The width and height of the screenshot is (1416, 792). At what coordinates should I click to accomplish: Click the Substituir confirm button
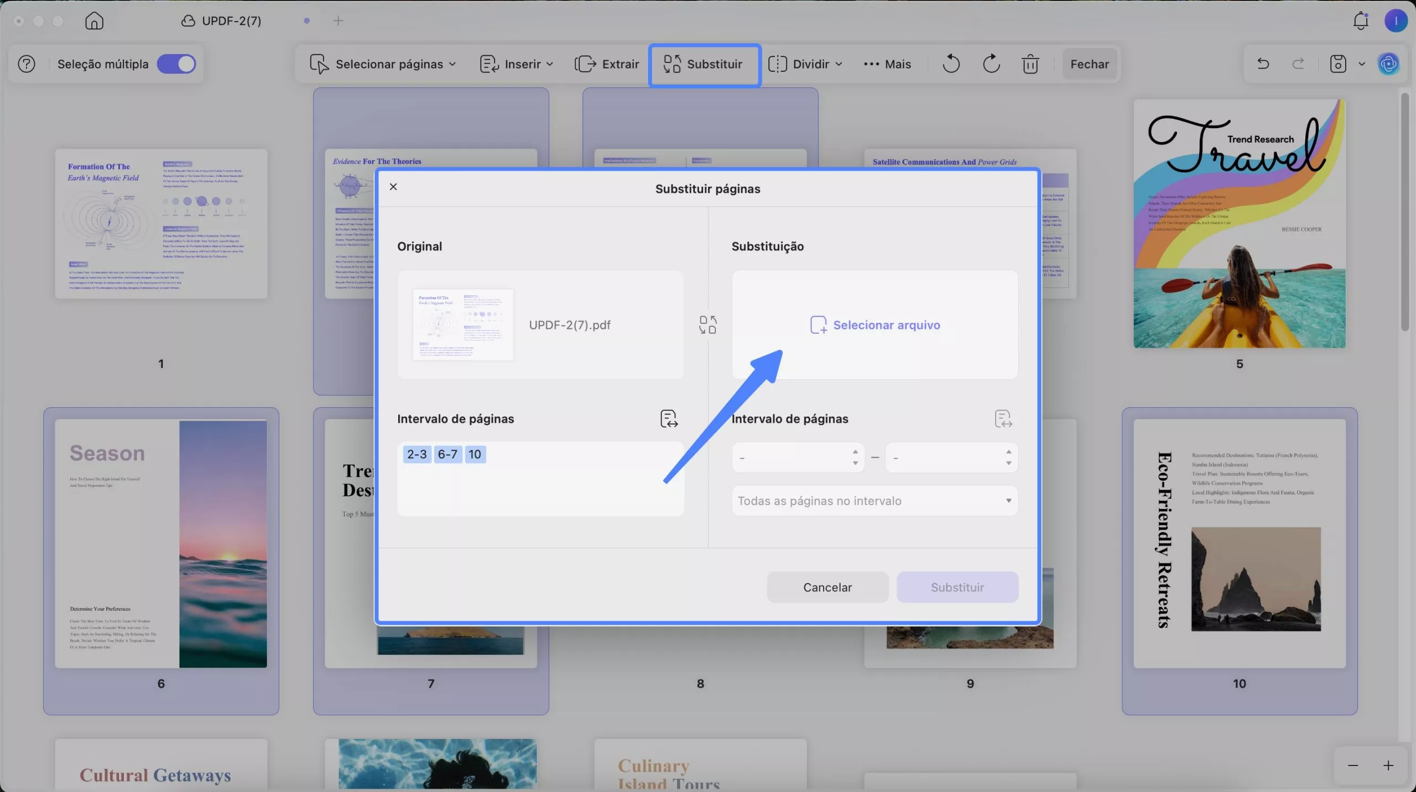pyautogui.click(x=957, y=587)
